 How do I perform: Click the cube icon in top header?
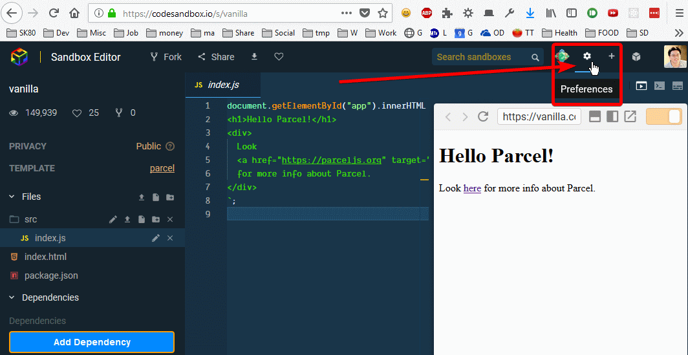coord(636,57)
